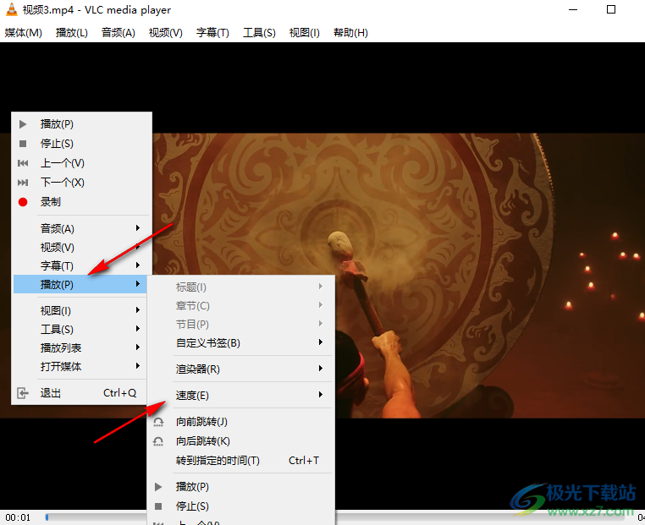Click the next track icon beside 下一个(X)
Screen dimensions: 645x525
[23, 183]
